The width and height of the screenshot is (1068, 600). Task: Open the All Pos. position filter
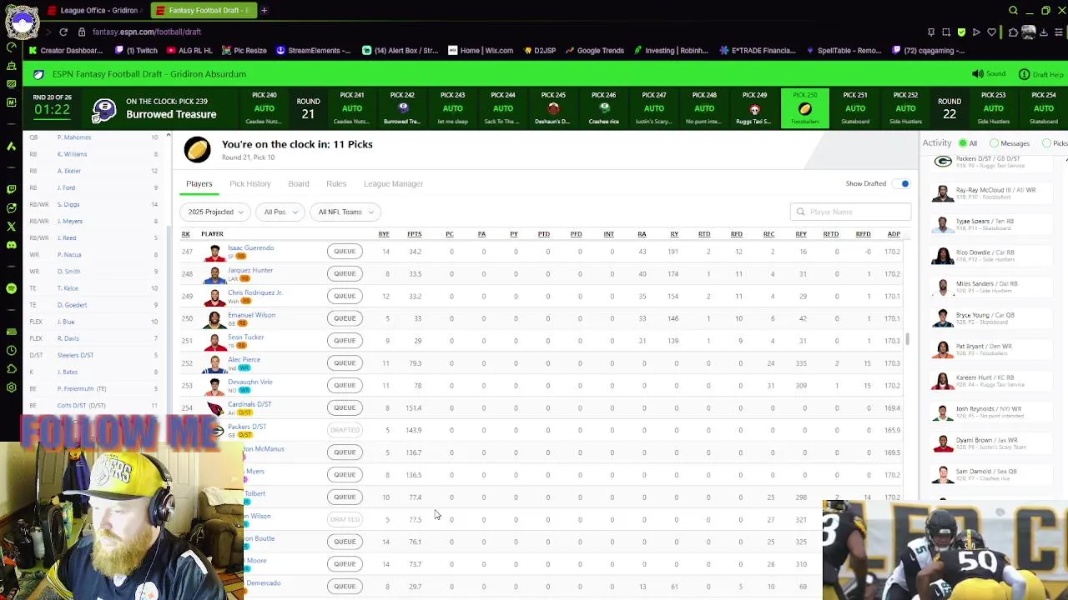(280, 212)
